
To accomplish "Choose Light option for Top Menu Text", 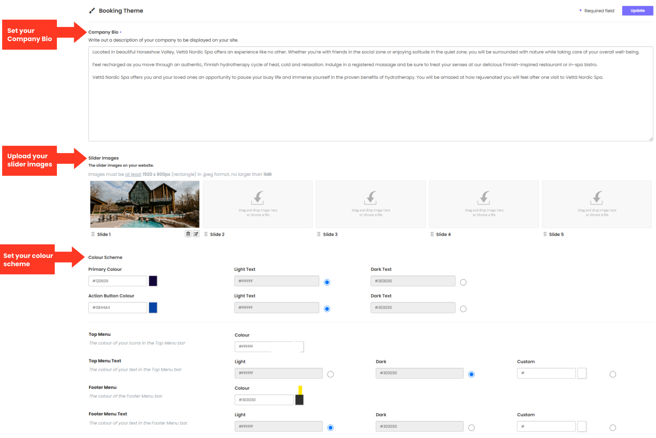I will (330, 374).
